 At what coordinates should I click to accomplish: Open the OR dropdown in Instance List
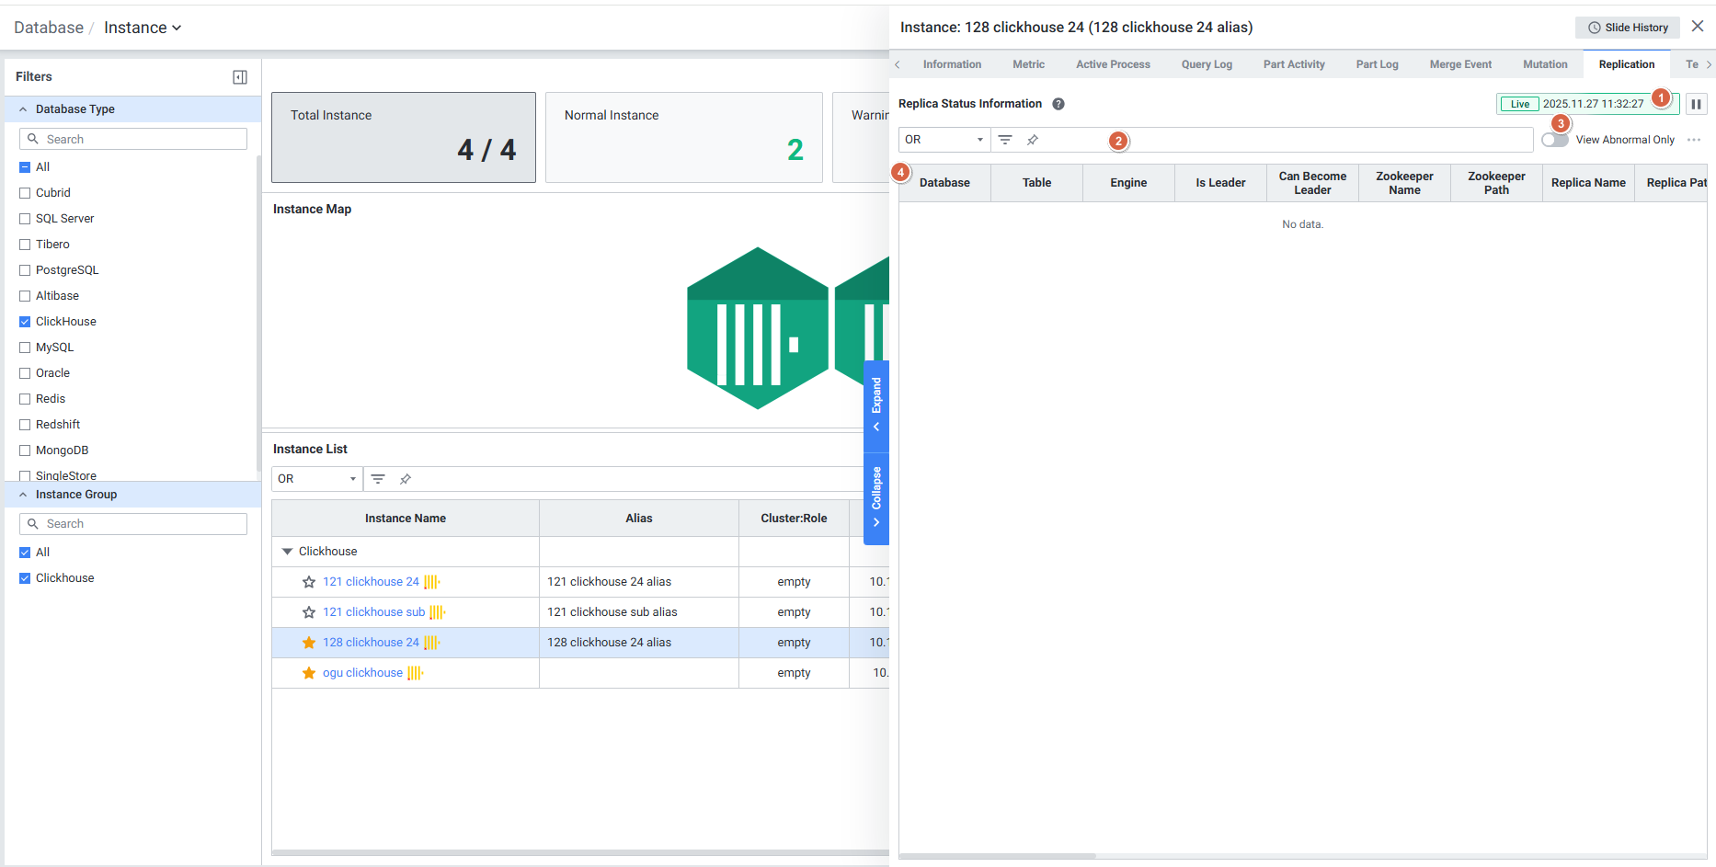(316, 479)
